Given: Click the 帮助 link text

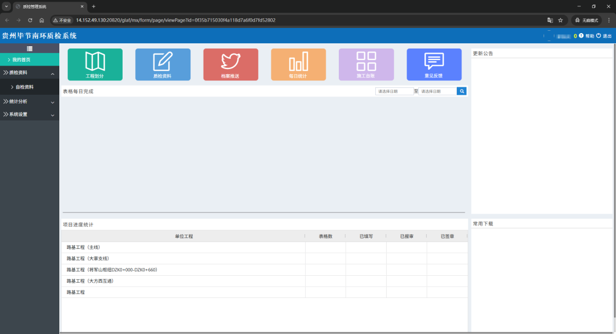Looking at the screenshot, I should pyautogui.click(x=590, y=36).
